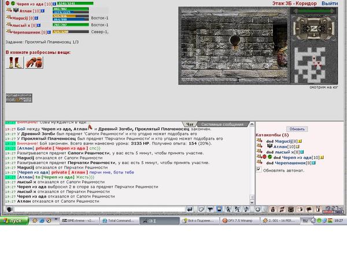Open Все о Подзем... taskbar window
The width and height of the screenshot is (347, 260).
199,221
